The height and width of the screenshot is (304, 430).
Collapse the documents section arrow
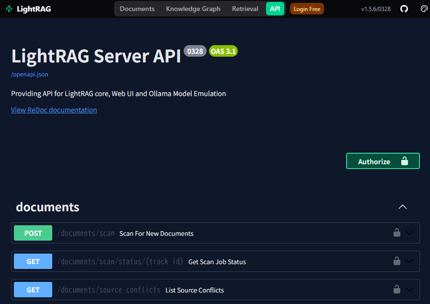click(x=403, y=207)
